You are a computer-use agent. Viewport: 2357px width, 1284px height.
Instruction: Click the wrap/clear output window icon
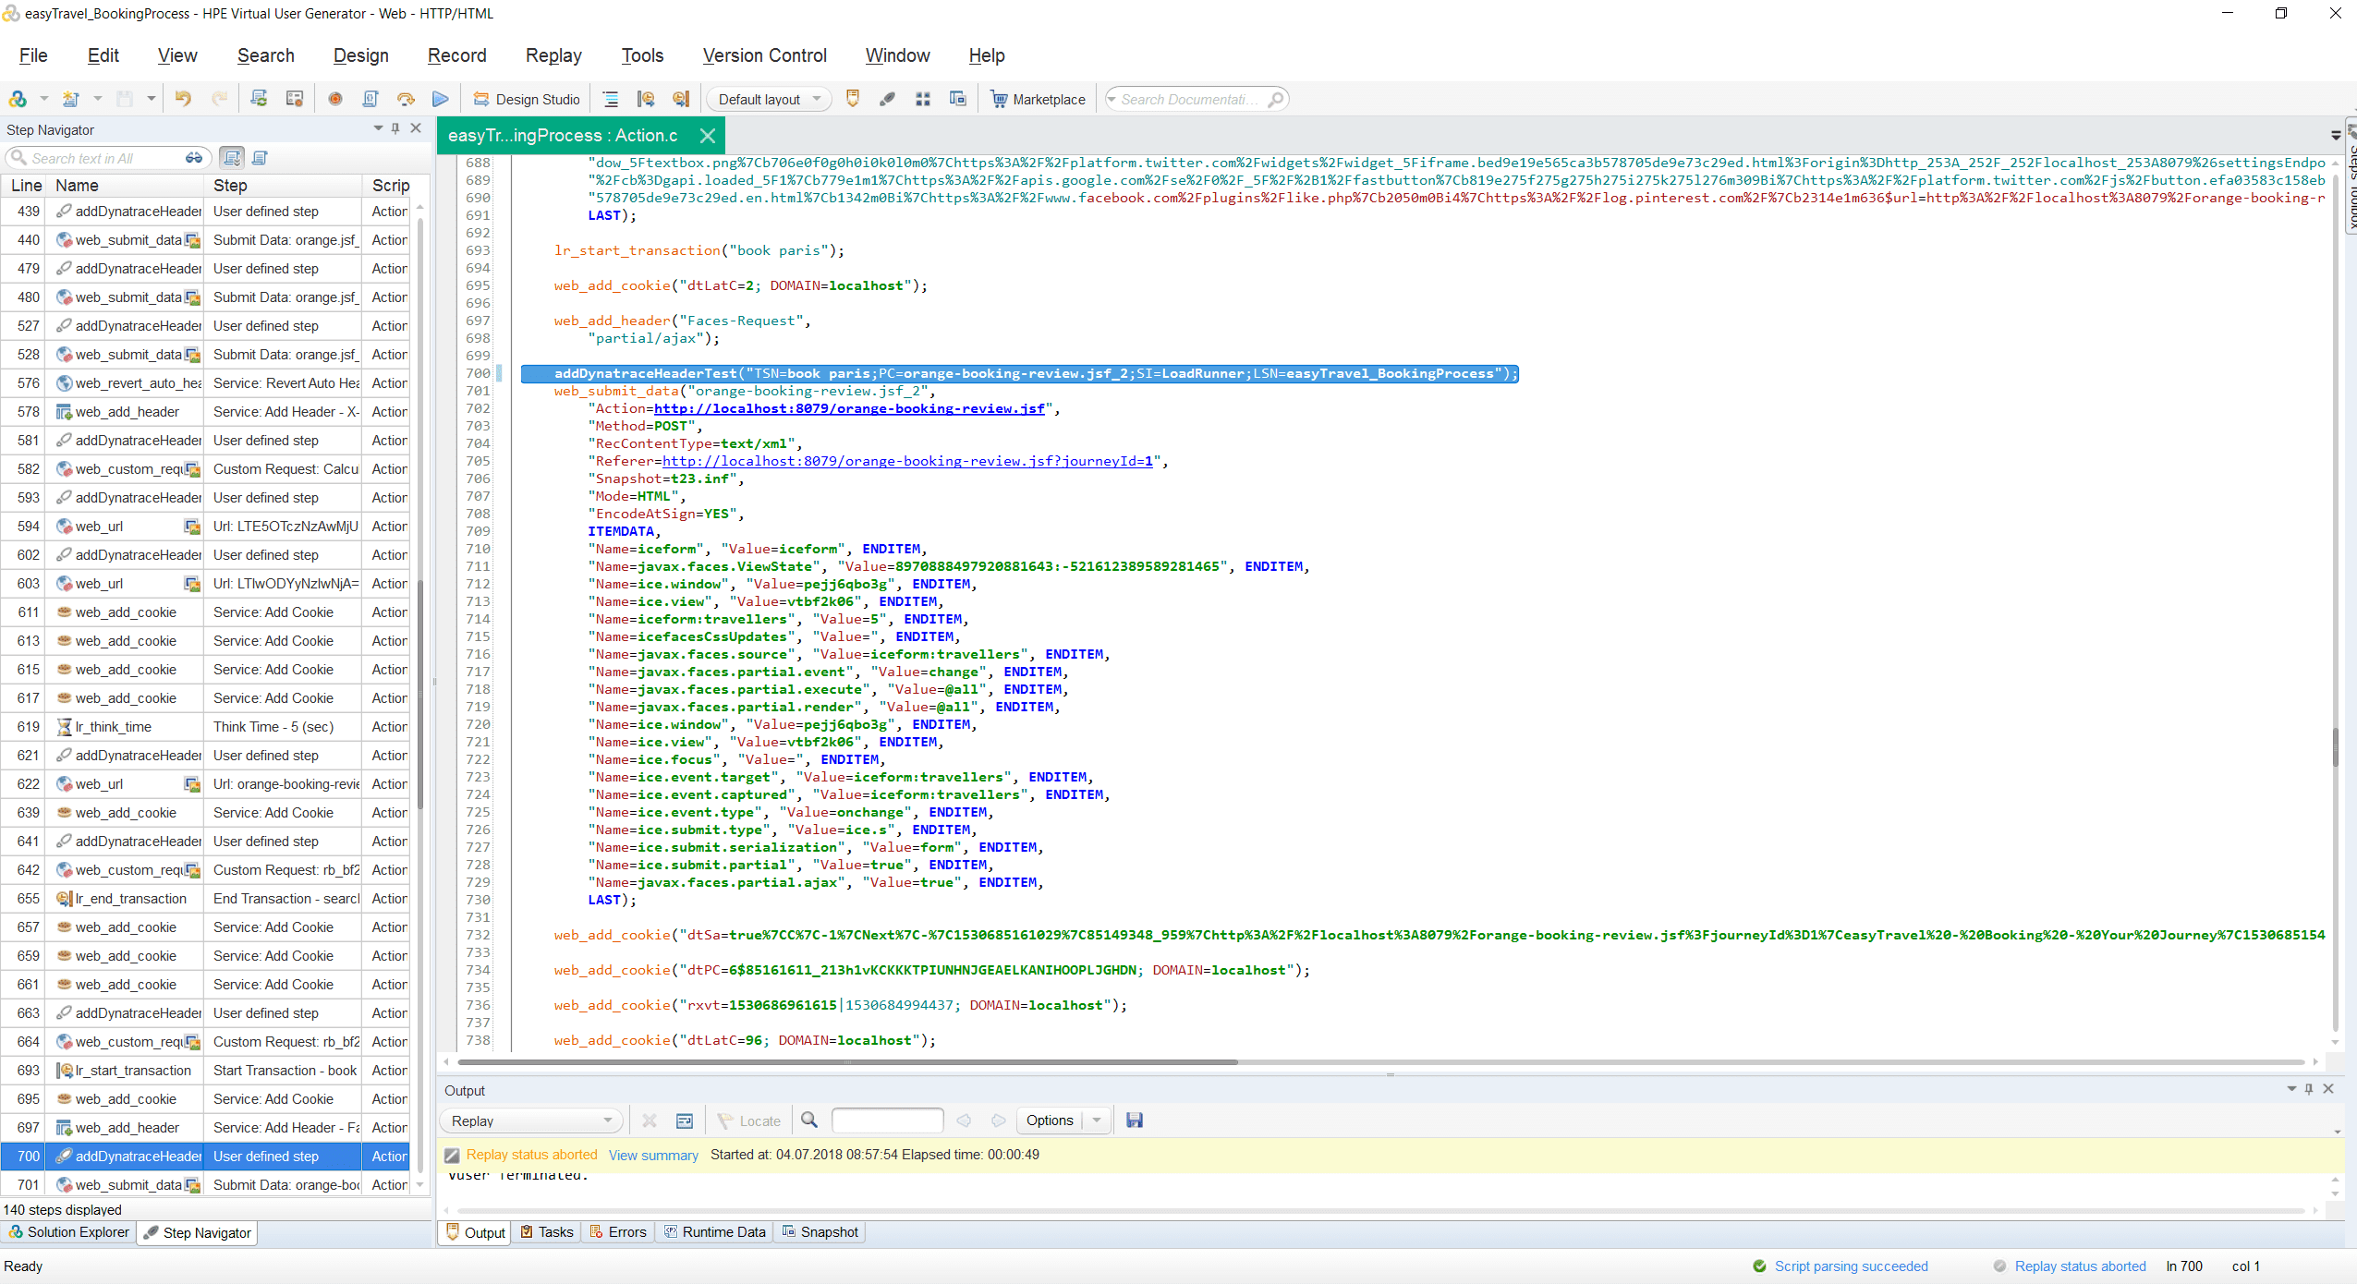[x=685, y=1120]
